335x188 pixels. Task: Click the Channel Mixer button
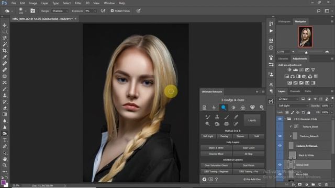click(216, 154)
